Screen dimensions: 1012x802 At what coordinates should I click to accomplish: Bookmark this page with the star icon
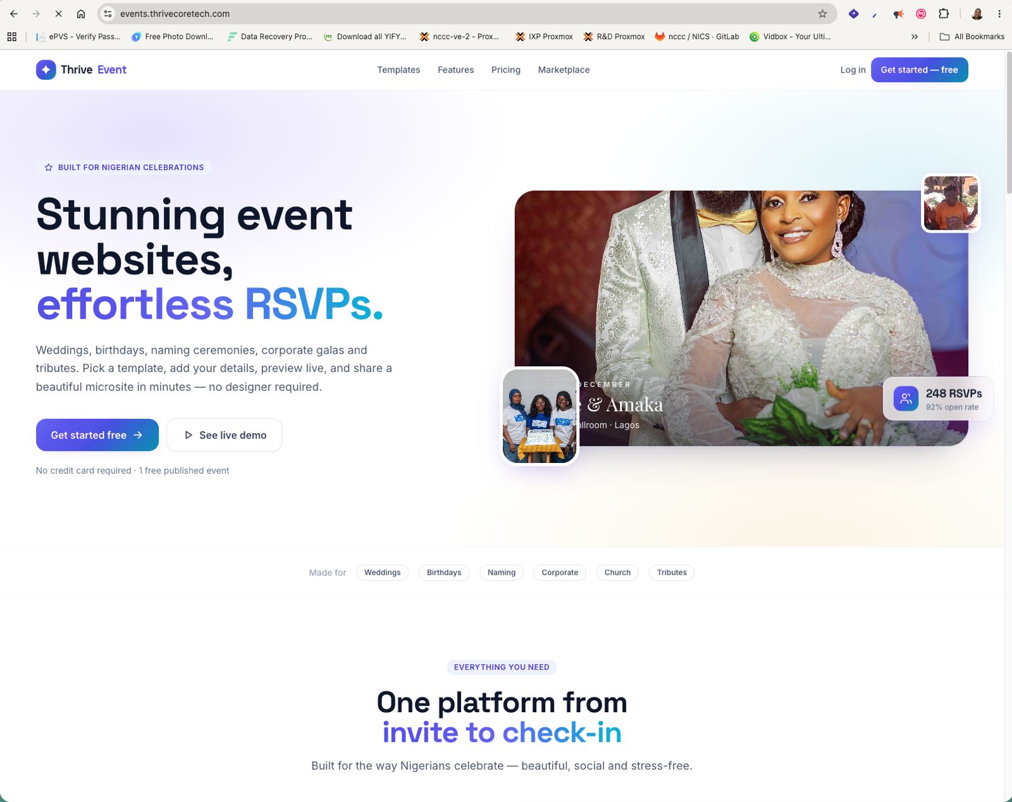pos(822,13)
